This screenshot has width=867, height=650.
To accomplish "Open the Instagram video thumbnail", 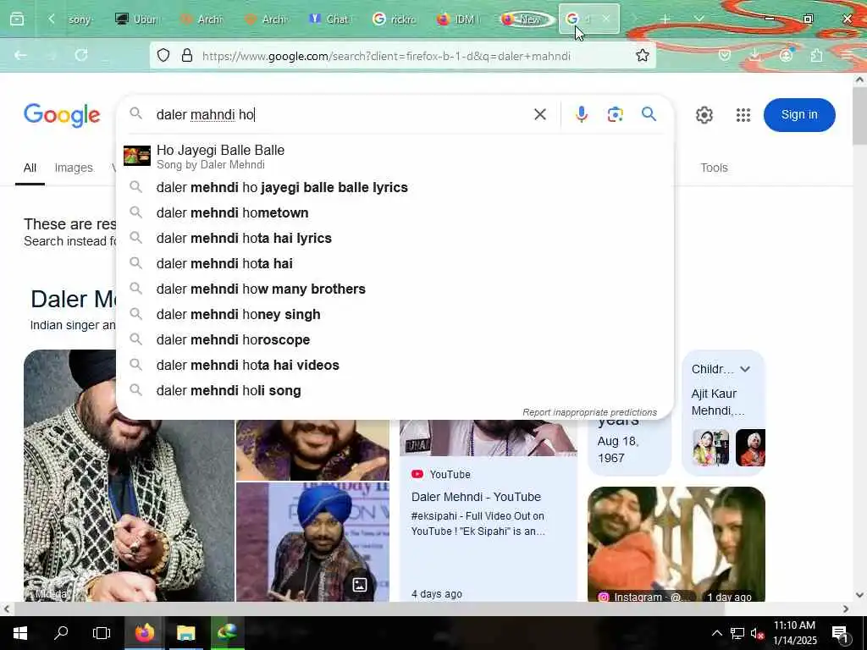I will tap(676, 544).
